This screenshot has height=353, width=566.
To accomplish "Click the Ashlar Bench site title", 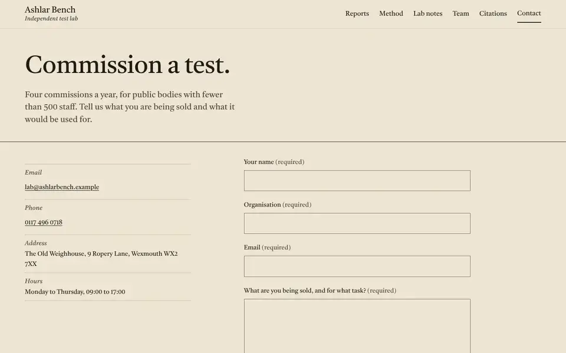I will (50, 9).
